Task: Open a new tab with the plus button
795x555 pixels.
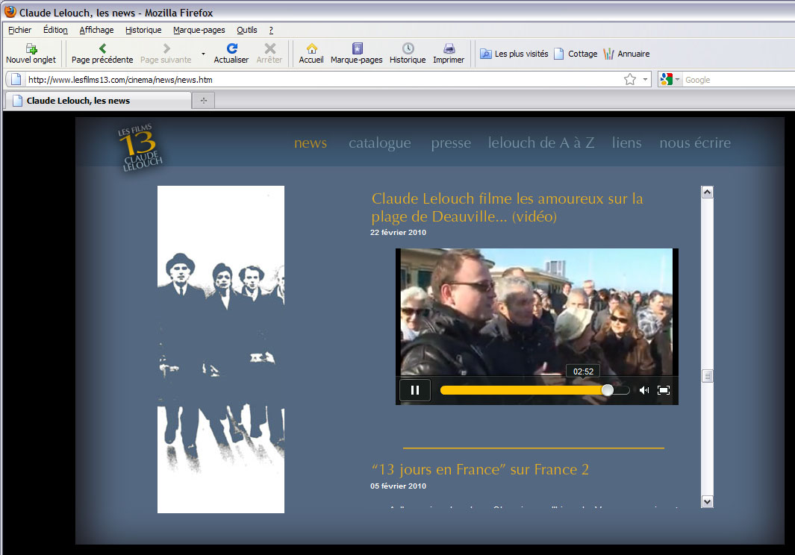Action: point(203,101)
